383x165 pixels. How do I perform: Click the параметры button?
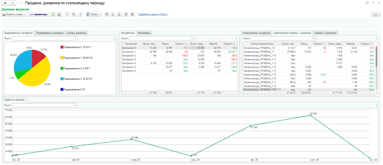pyautogui.click(x=38, y=14)
